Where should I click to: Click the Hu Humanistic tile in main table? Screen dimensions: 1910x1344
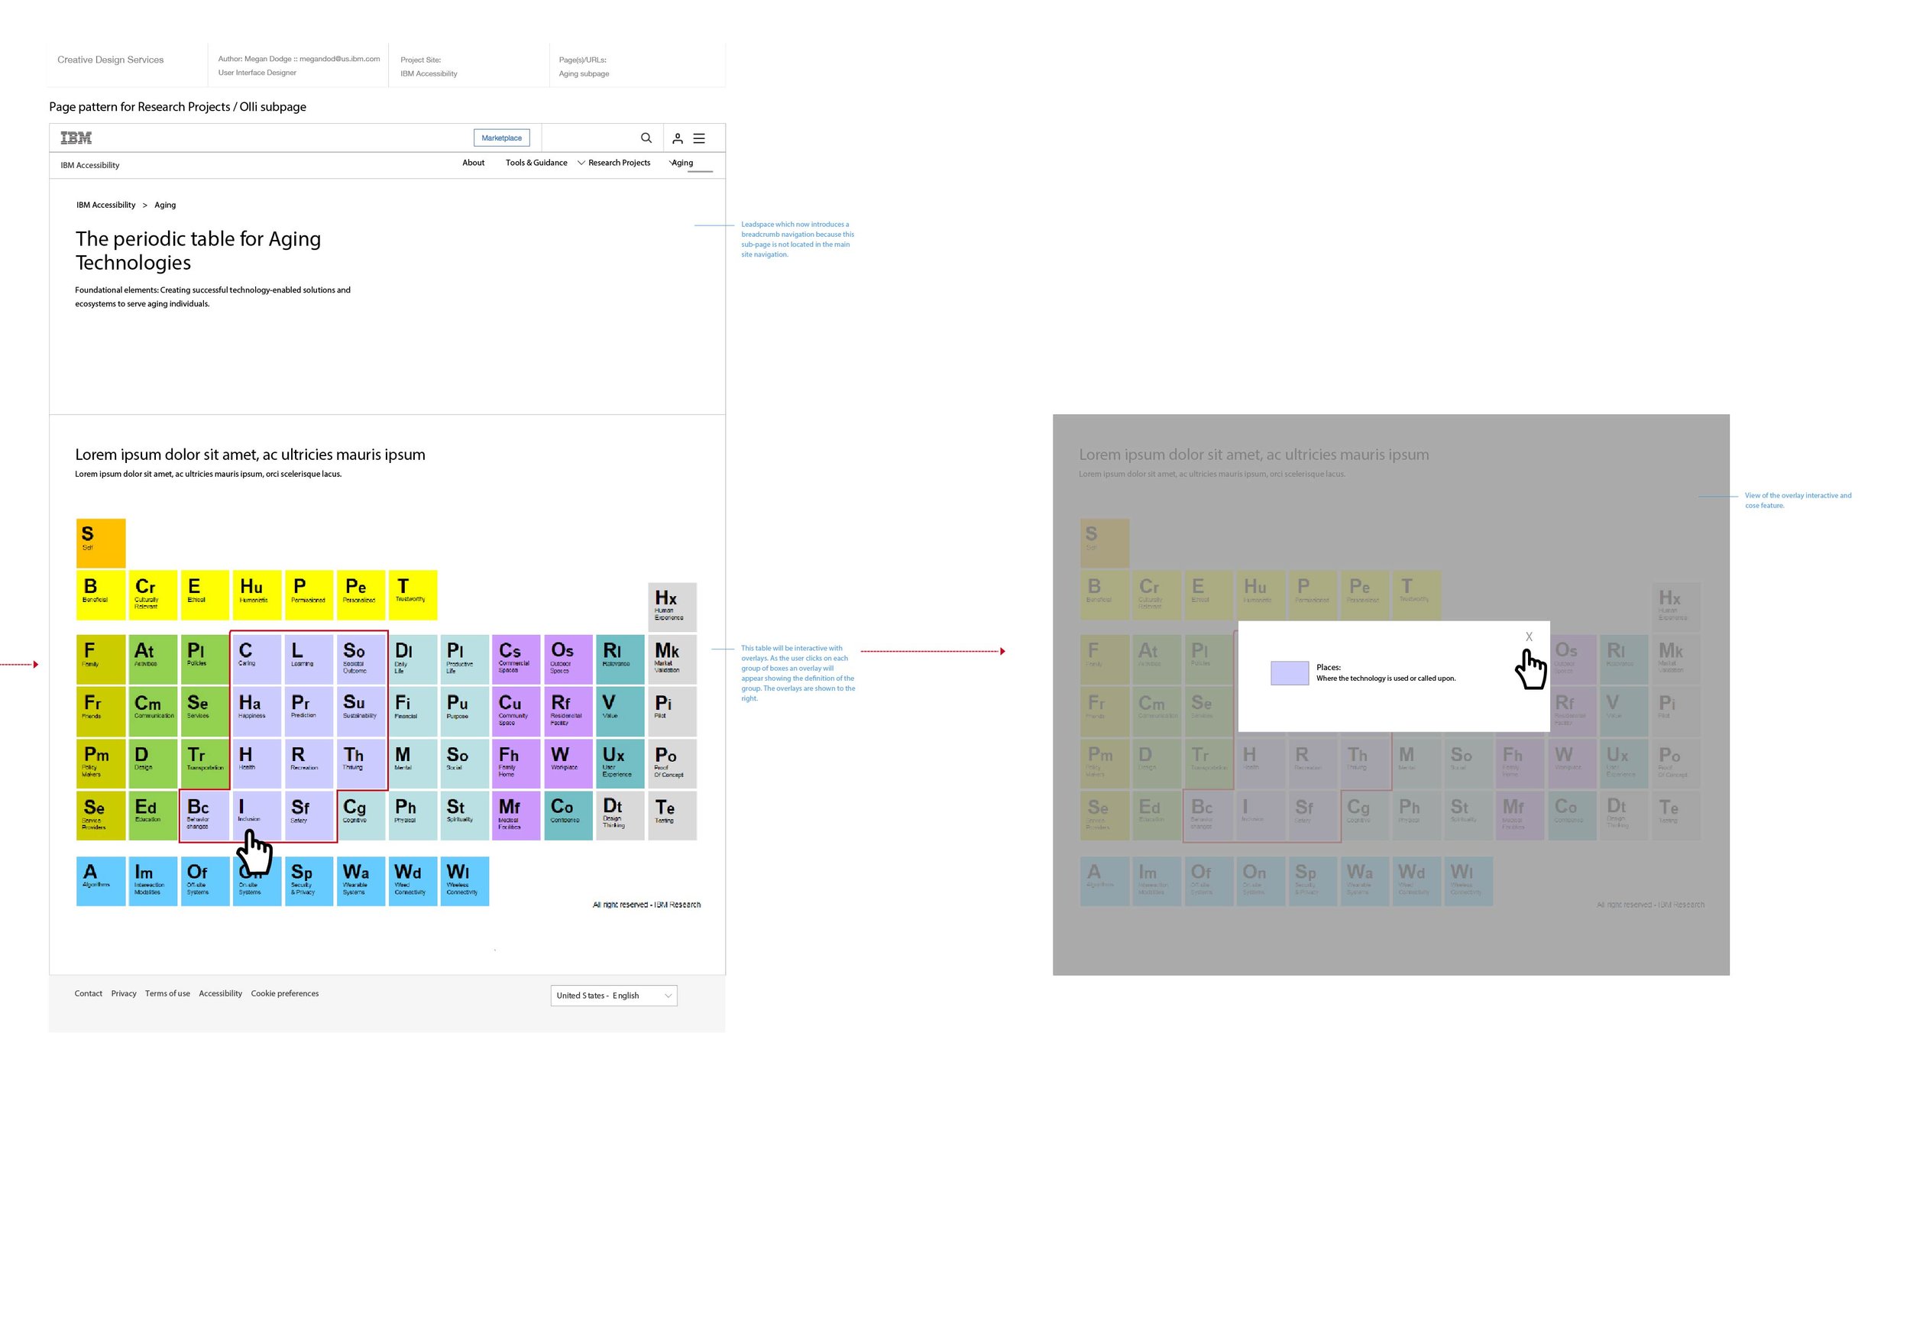tap(256, 595)
